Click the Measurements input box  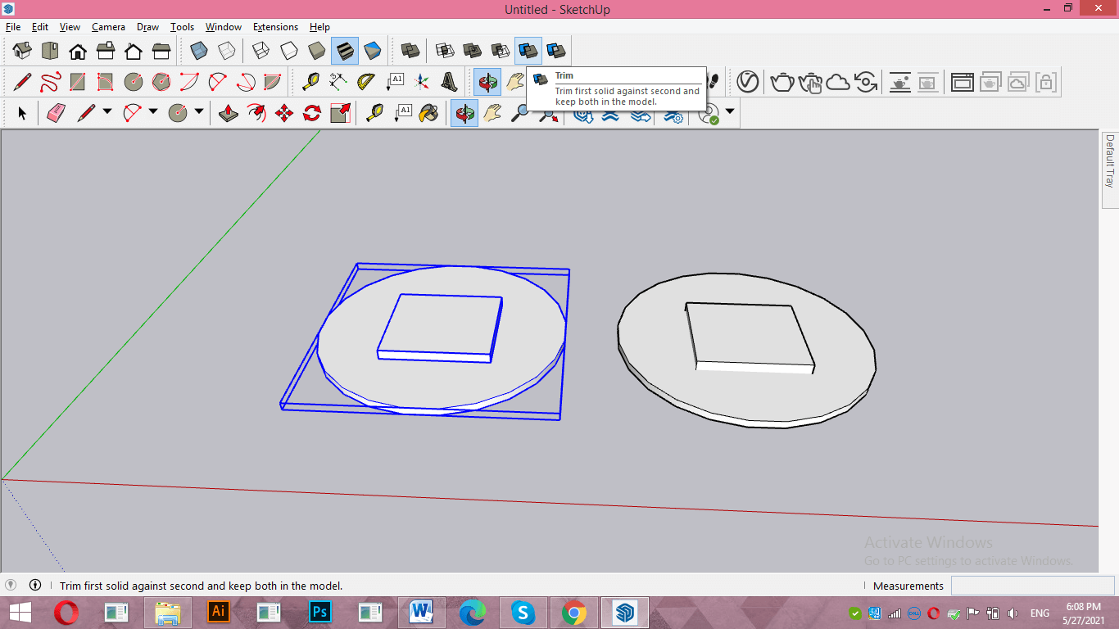(x=1031, y=586)
